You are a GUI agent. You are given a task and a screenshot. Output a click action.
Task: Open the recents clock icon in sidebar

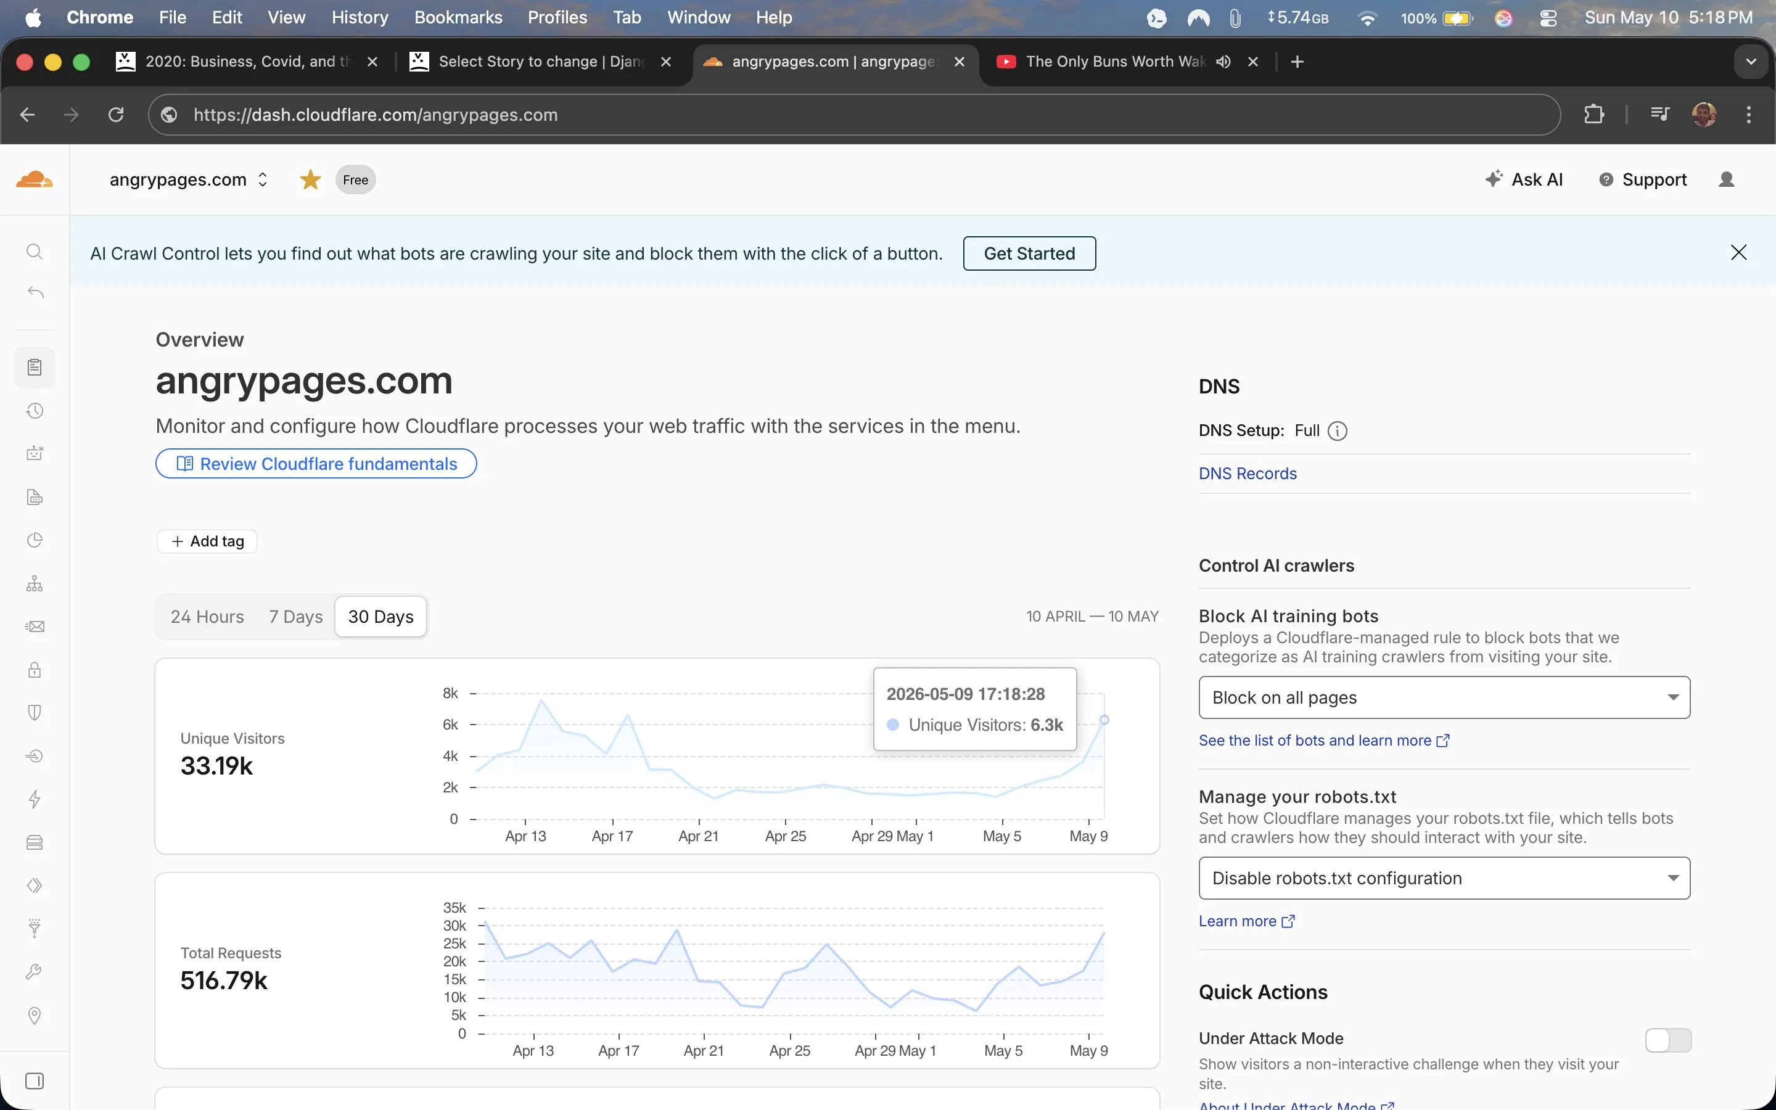click(35, 410)
